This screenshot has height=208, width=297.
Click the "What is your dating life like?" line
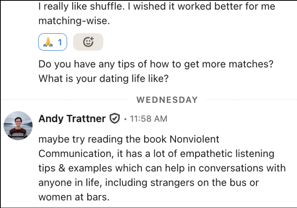pyautogui.click(x=103, y=79)
